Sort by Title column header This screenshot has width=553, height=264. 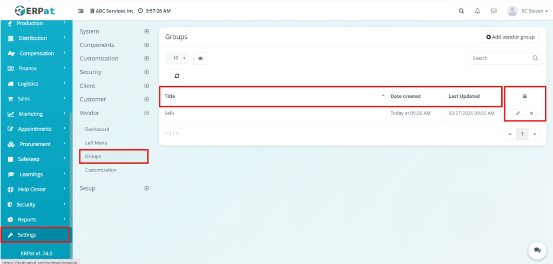coord(273,96)
